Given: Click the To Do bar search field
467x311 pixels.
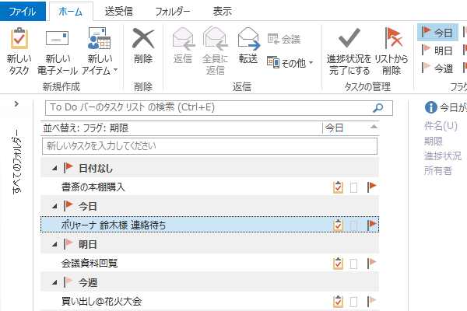Looking at the screenshot, I should click(219, 108).
